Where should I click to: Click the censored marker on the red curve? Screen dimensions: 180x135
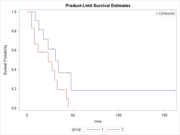click(x=42, y=52)
